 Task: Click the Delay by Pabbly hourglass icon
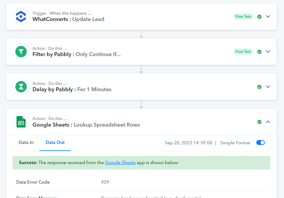(x=21, y=87)
